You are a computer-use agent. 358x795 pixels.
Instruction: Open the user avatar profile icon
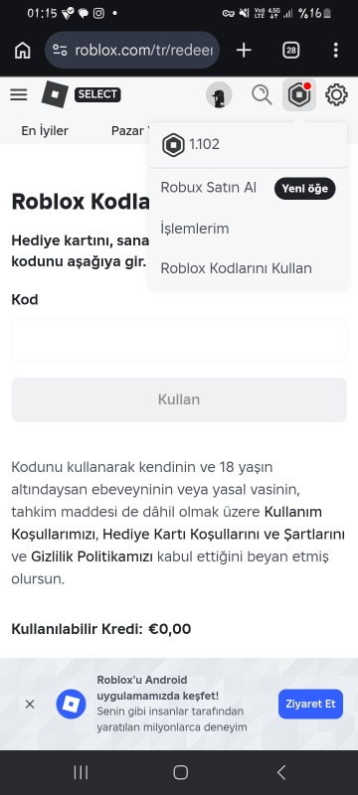point(219,94)
